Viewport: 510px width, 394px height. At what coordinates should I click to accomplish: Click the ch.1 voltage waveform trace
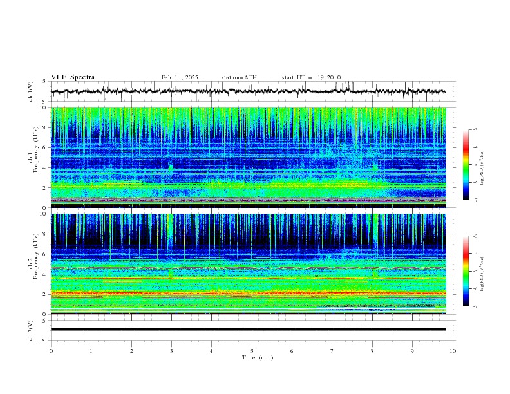(x=248, y=91)
